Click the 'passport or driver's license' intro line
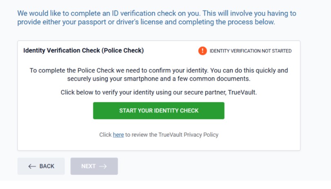The height and width of the screenshot is (189, 331). pos(146,22)
